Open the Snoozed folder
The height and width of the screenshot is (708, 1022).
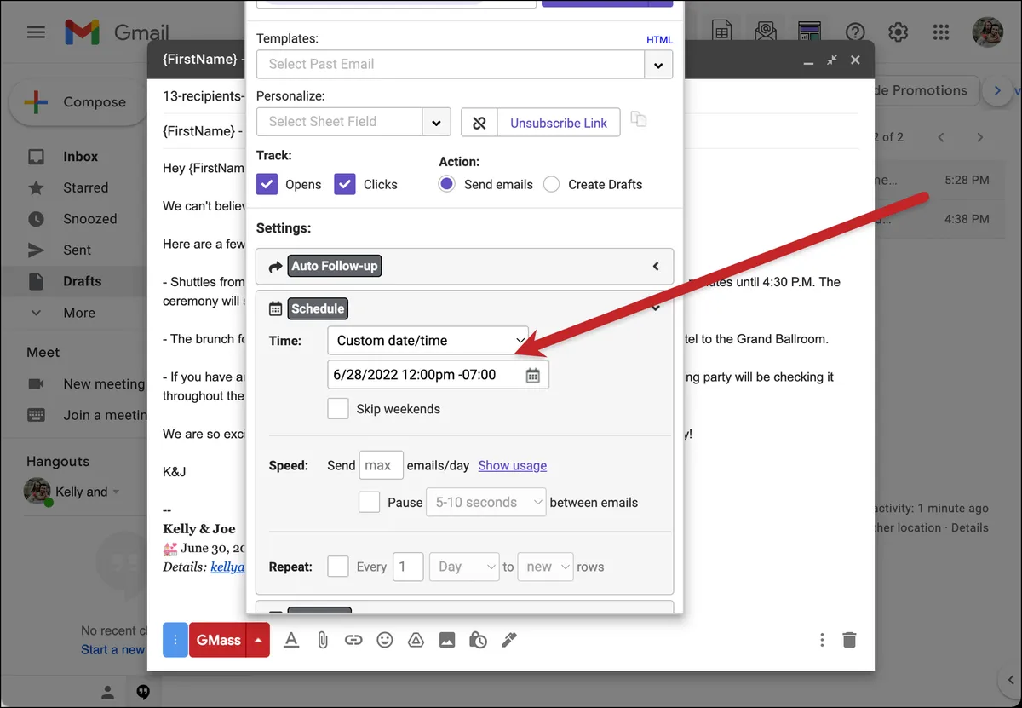(x=89, y=219)
